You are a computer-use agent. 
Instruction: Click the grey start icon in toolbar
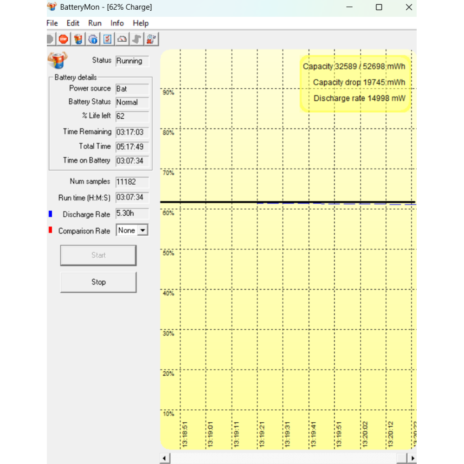50,39
